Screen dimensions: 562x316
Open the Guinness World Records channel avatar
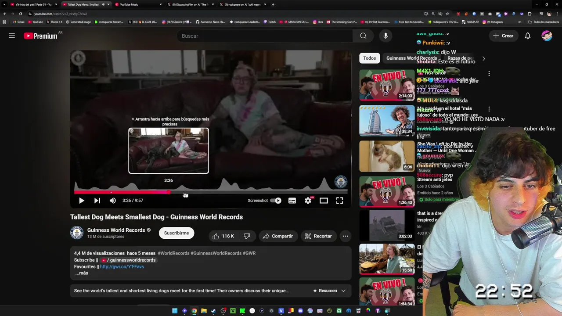coord(77,233)
